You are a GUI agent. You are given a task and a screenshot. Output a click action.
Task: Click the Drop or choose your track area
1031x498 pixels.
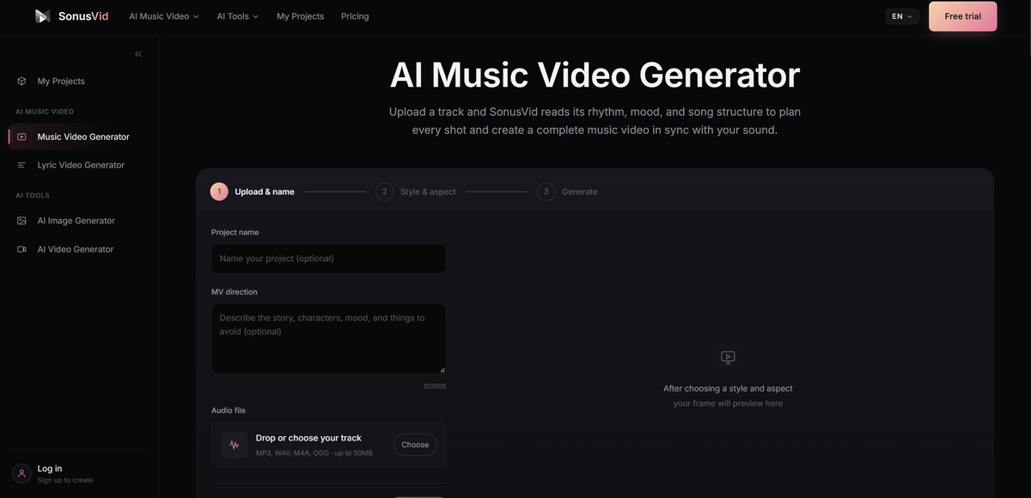point(328,445)
